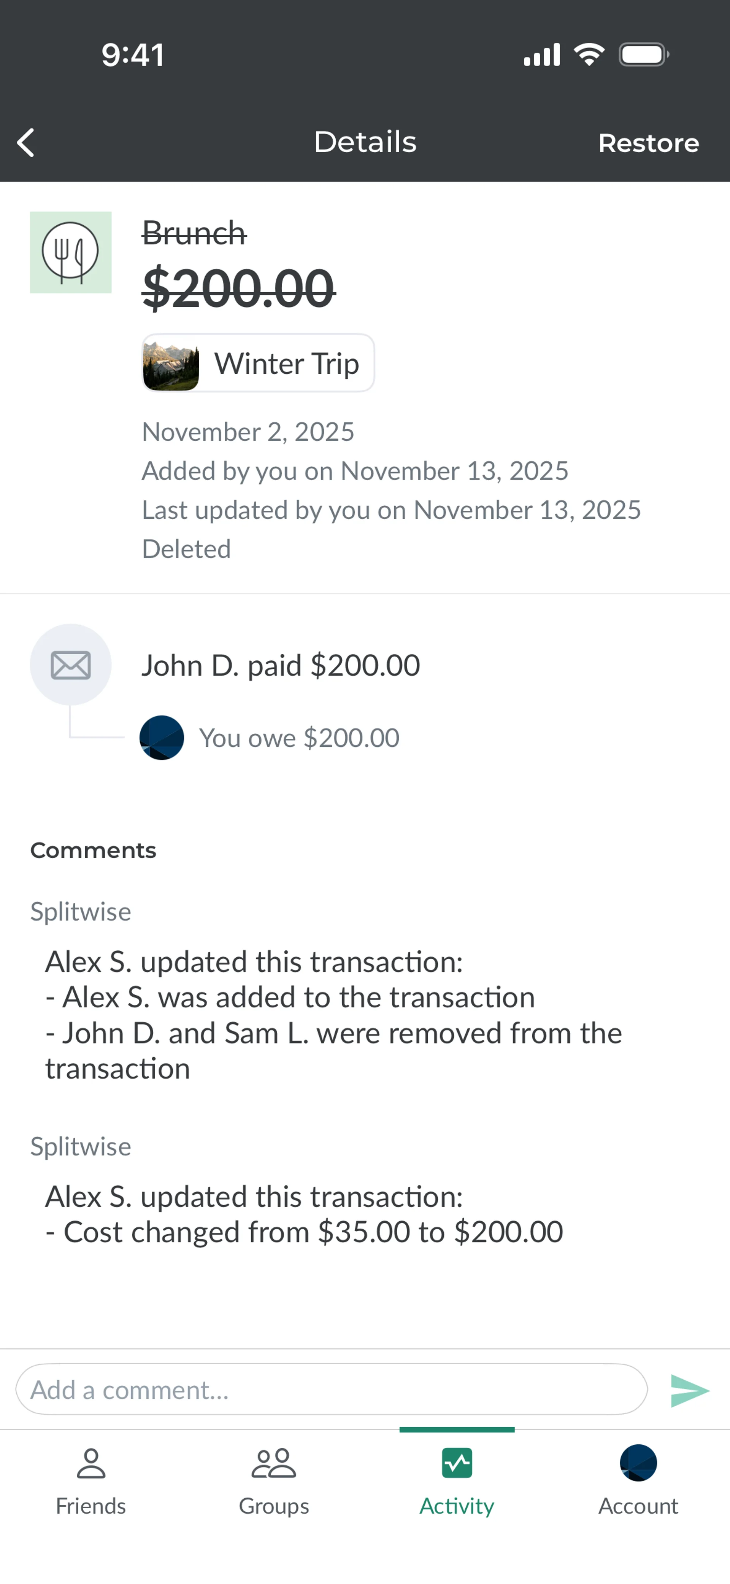
Task: Tap the Restore button
Action: coord(648,143)
